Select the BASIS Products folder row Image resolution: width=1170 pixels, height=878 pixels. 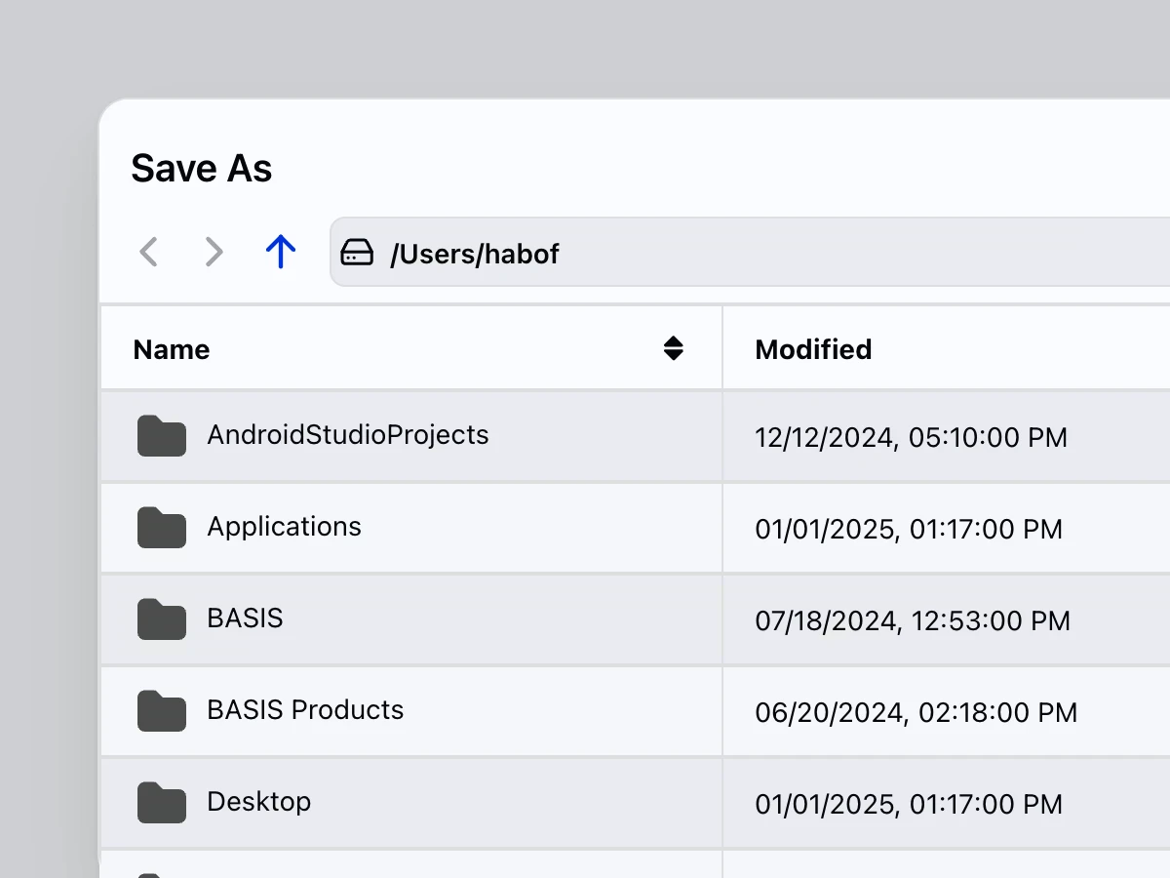pos(409,711)
